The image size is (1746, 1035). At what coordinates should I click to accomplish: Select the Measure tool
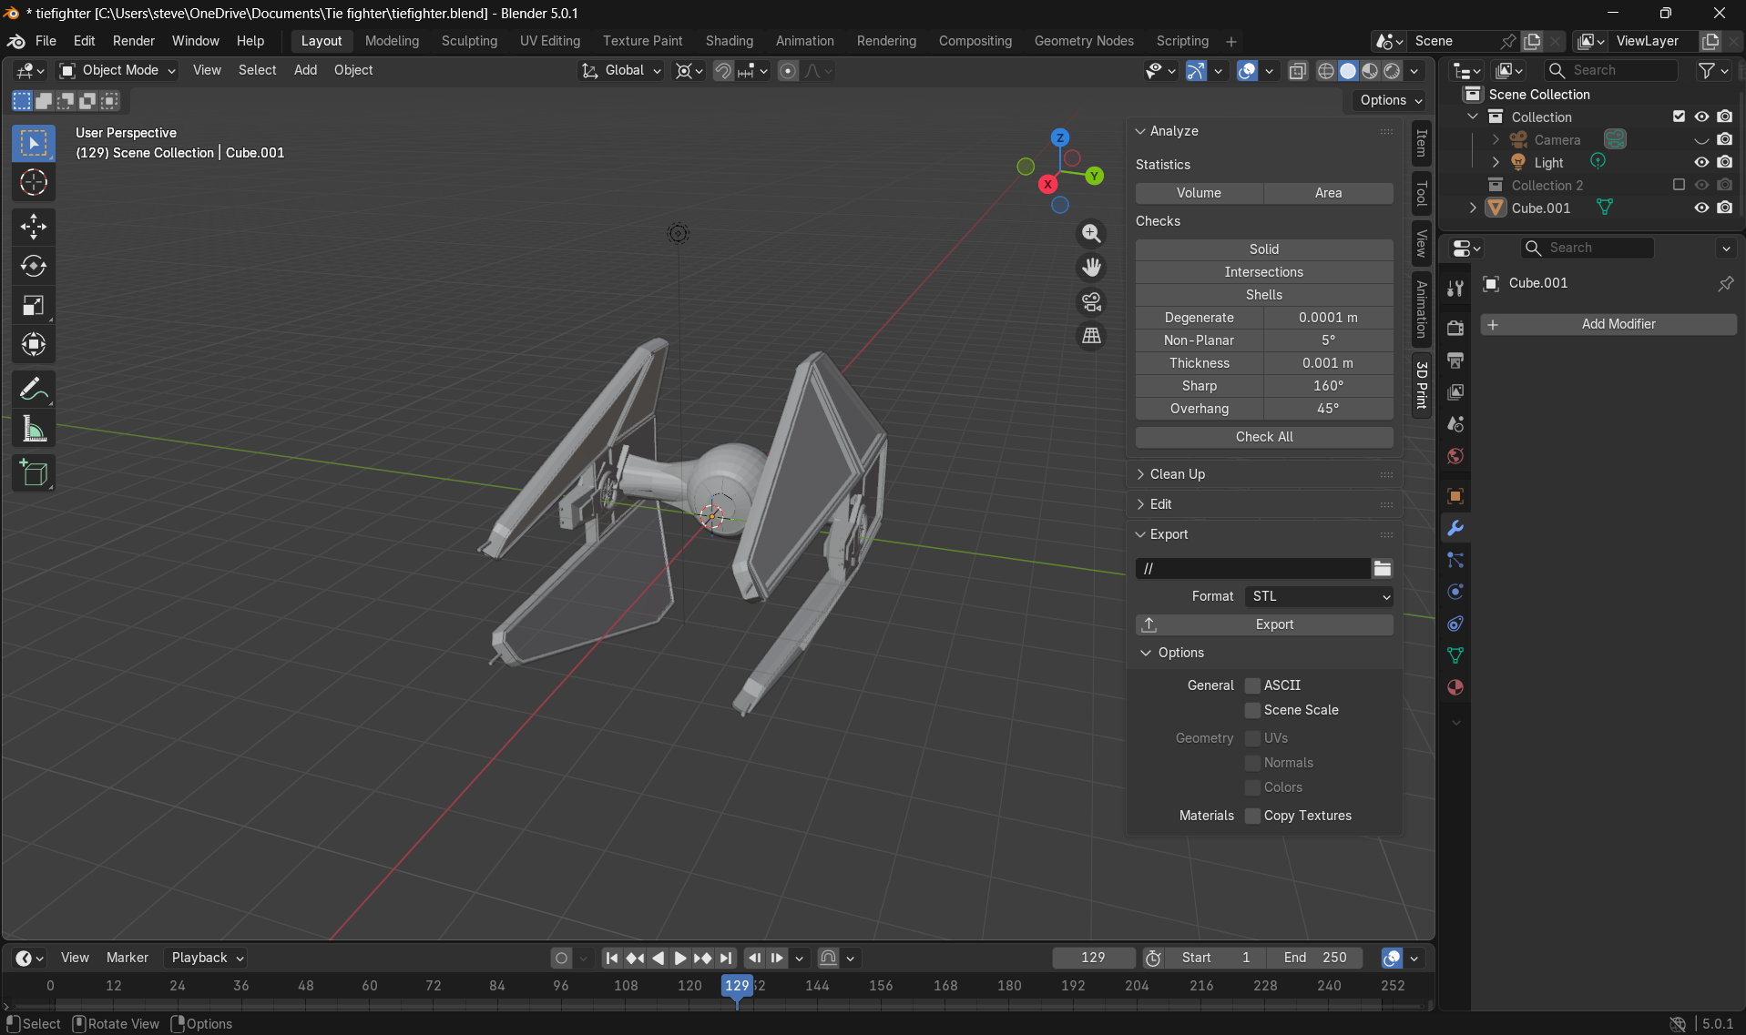[x=34, y=429]
